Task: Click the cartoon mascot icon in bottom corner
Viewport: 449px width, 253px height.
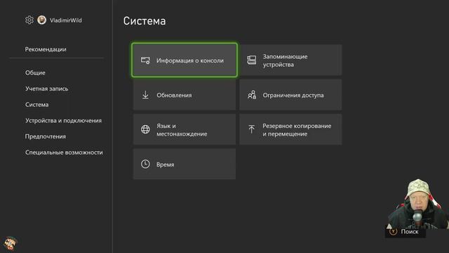Action: click(11, 244)
